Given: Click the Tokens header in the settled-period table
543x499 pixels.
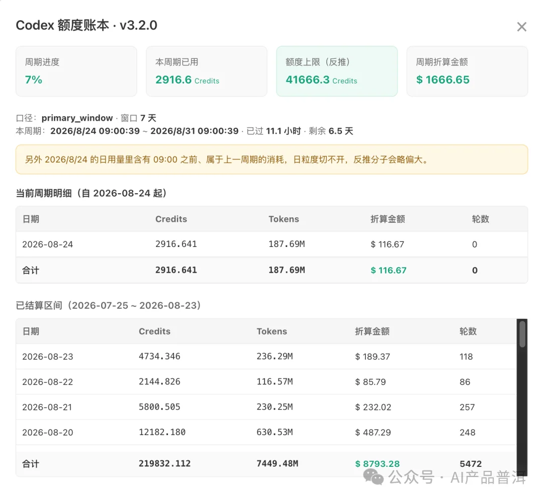Looking at the screenshot, I should click(x=272, y=331).
